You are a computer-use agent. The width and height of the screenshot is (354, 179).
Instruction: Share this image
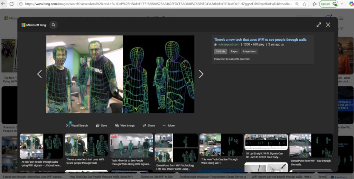[149, 126]
